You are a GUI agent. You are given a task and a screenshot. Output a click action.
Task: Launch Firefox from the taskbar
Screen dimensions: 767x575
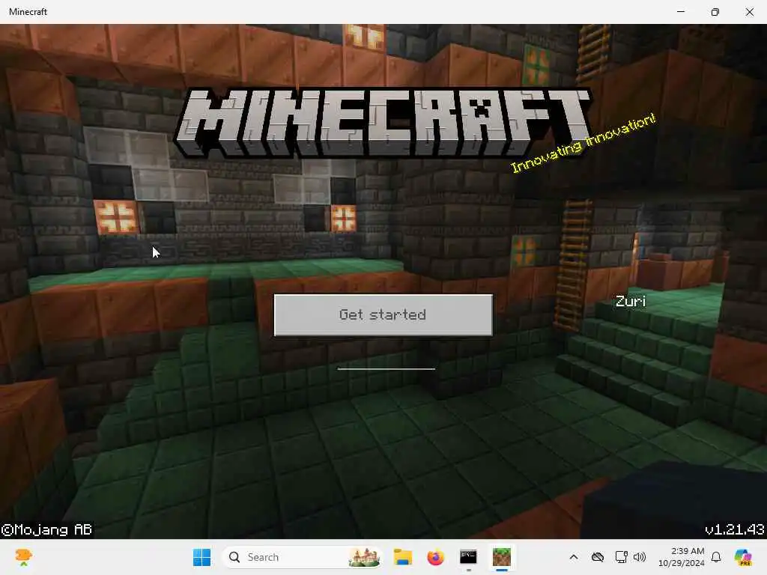click(x=435, y=557)
